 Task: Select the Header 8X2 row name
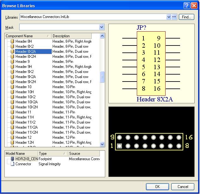click(x=25, y=46)
